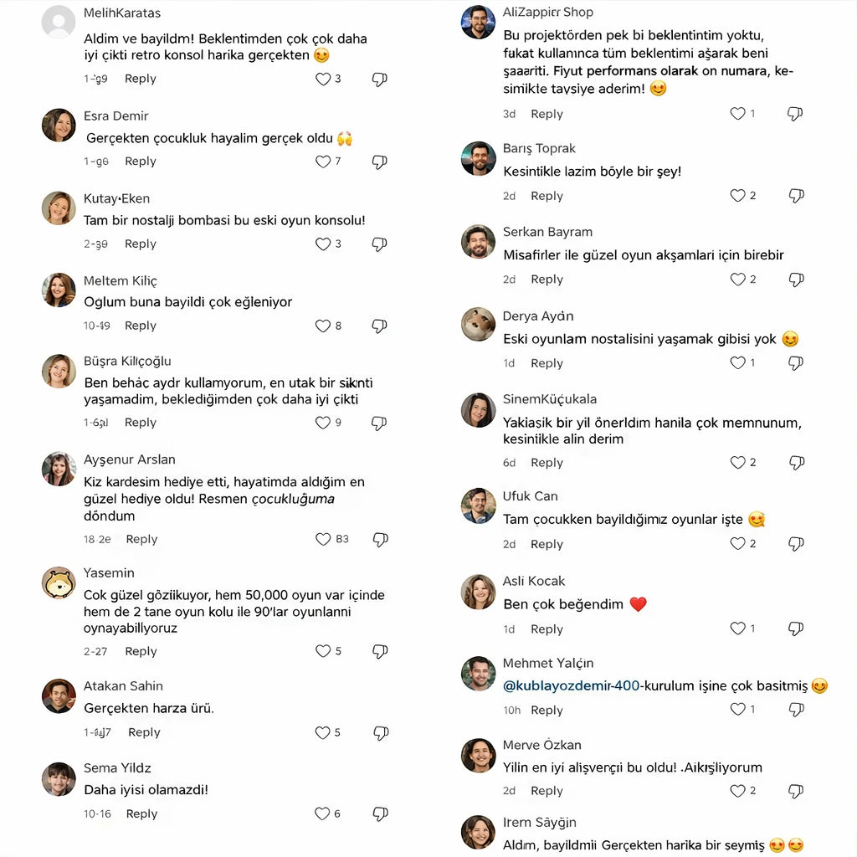Open Atakan Sahin's profile picture
The image size is (857, 857).
click(59, 695)
